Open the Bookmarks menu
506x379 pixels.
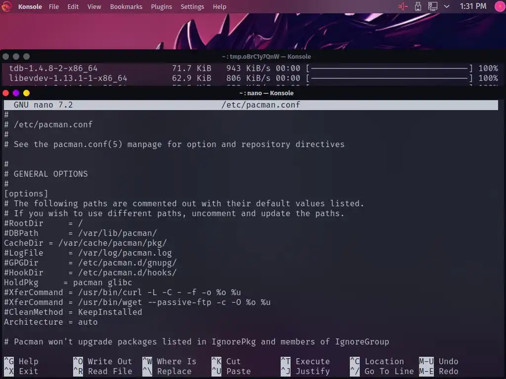(126, 6)
